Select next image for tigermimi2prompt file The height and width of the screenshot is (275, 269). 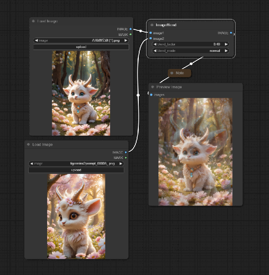pos(121,164)
